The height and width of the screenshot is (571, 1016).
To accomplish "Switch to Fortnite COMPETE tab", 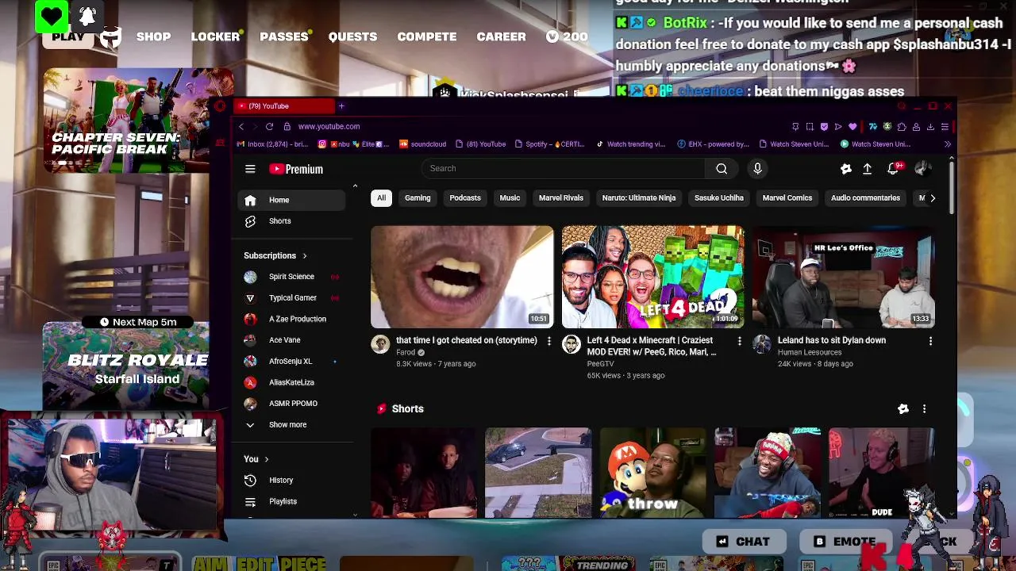I will click(427, 36).
